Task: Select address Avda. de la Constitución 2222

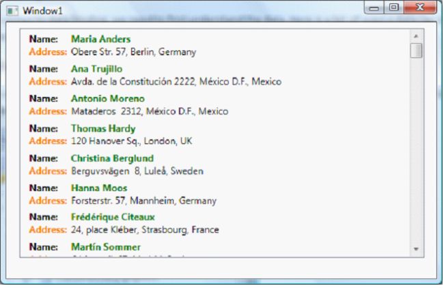Action: pyautogui.click(x=176, y=81)
